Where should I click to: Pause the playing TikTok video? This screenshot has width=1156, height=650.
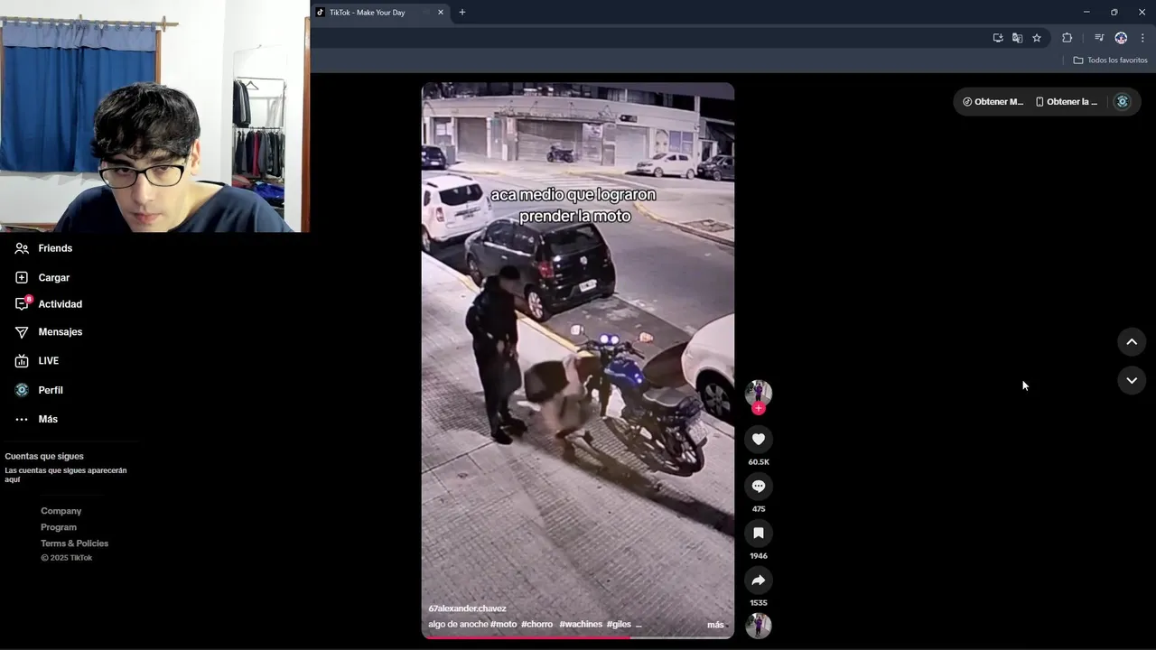[578, 361]
